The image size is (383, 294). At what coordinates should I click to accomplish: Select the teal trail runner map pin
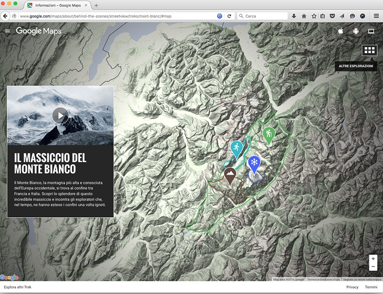(237, 150)
